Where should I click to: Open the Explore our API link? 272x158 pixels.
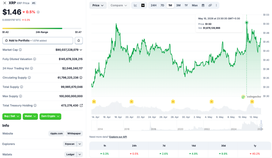[x=118, y=137]
